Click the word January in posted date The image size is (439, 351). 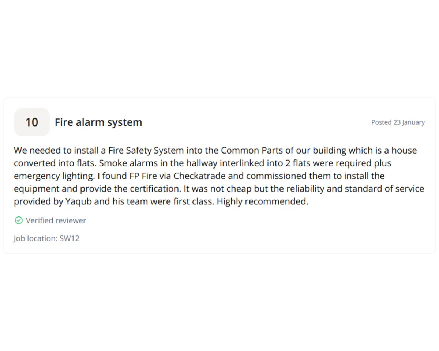point(413,122)
